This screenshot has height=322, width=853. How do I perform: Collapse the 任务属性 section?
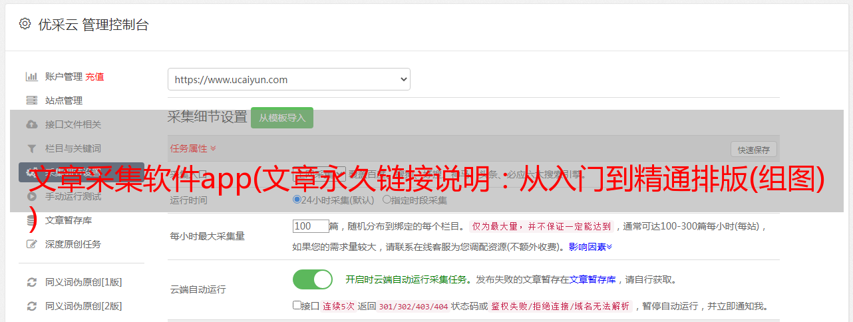pyautogui.click(x=193, y=148)
